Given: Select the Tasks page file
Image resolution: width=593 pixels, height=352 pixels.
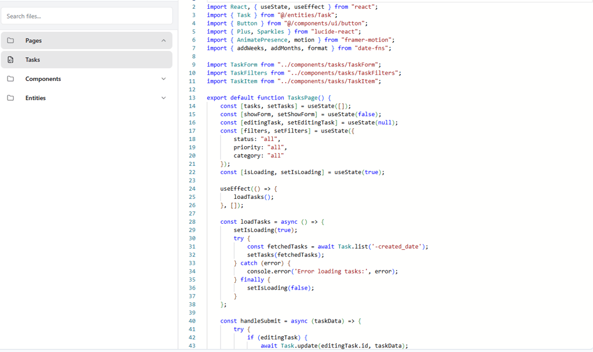Looking at the screenshot, I should (x=87, y=60).
